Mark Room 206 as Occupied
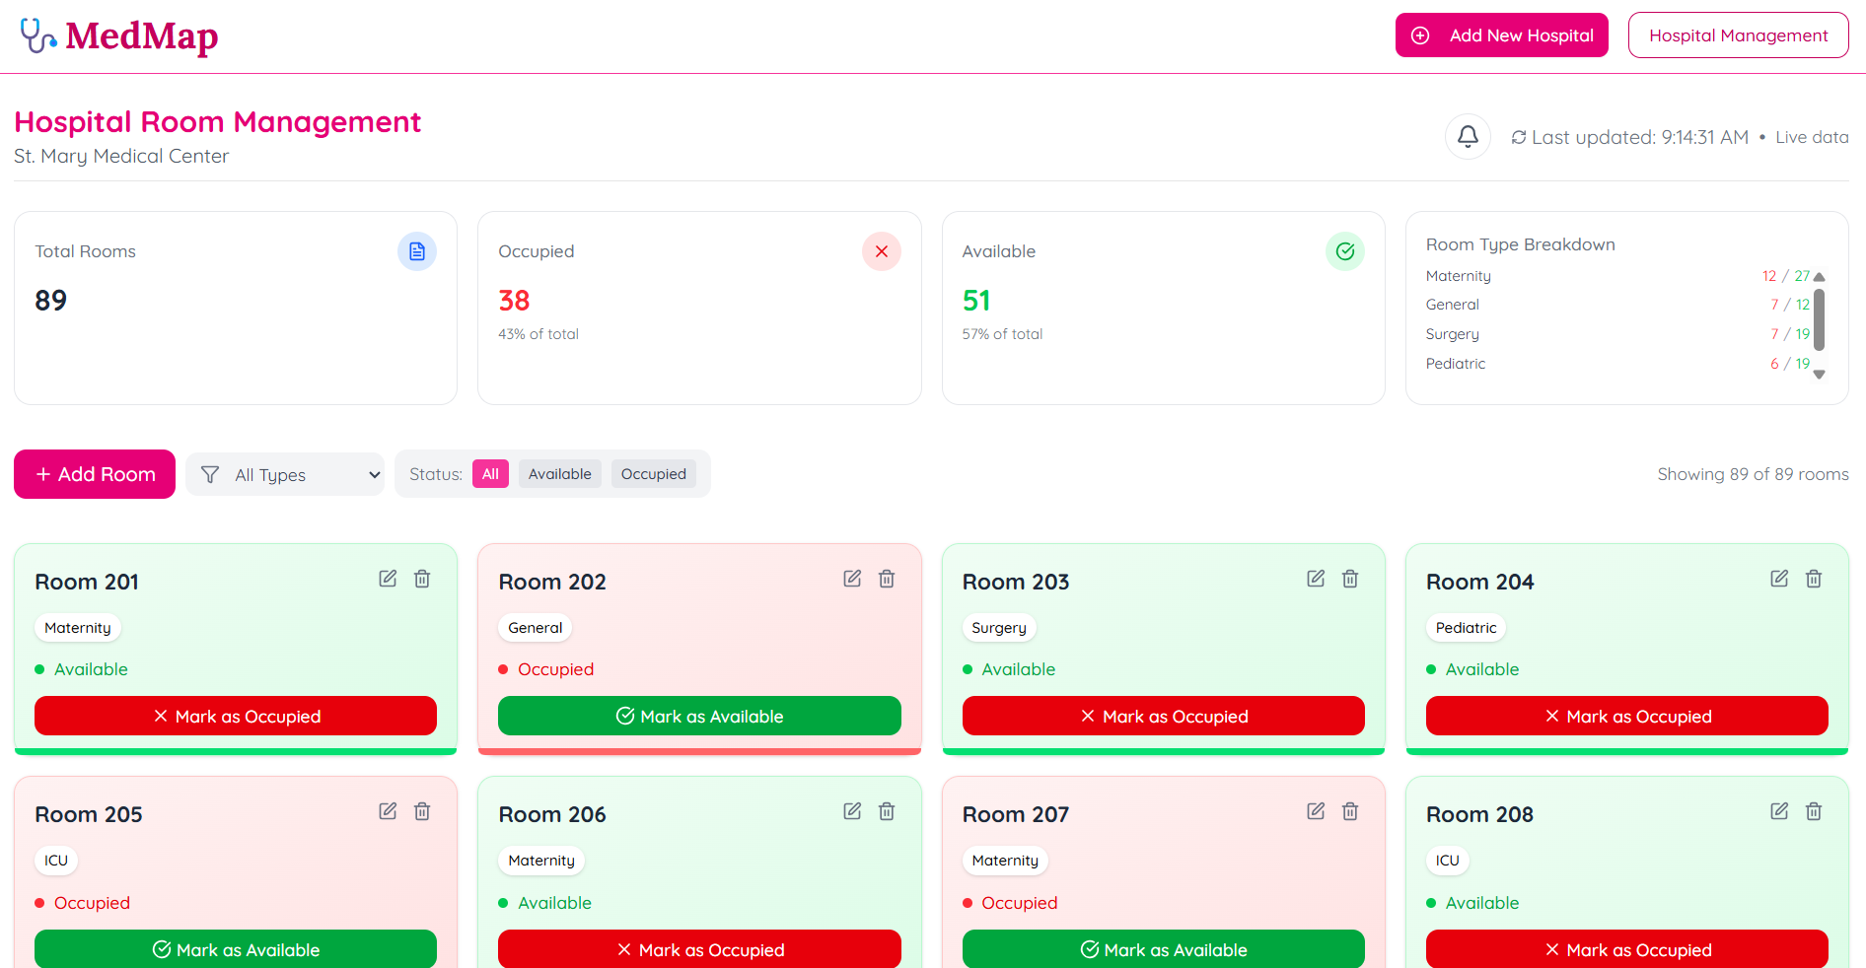The width and height of the screenshot is (1866, 968). 699,948
